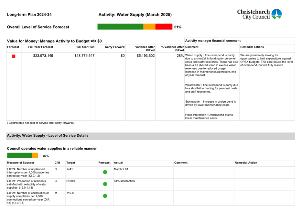Select the 84% satisfaction actual value
The height and width of the screenshot is (214, 302).
pos(124,181)
